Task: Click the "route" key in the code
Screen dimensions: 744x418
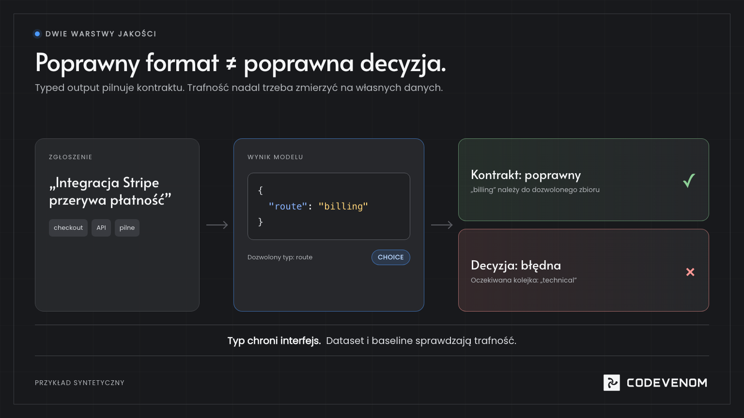Action: (x=288, y=207)
